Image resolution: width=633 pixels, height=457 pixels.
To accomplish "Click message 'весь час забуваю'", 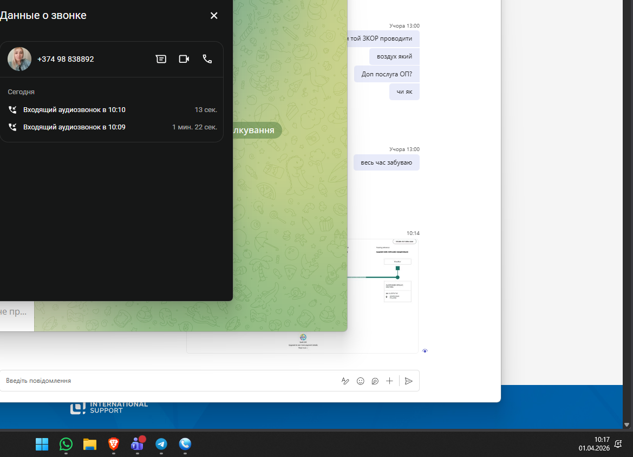I will (x=386, y=162).
